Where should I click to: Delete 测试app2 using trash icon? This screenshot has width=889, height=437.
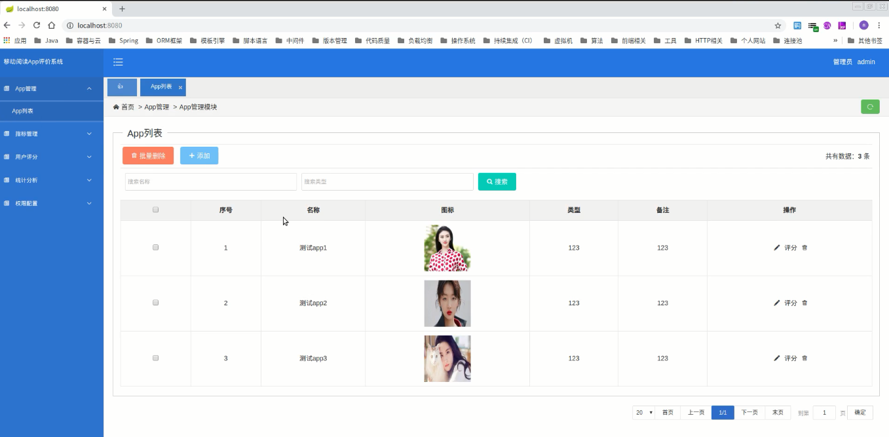coord(804,303)
